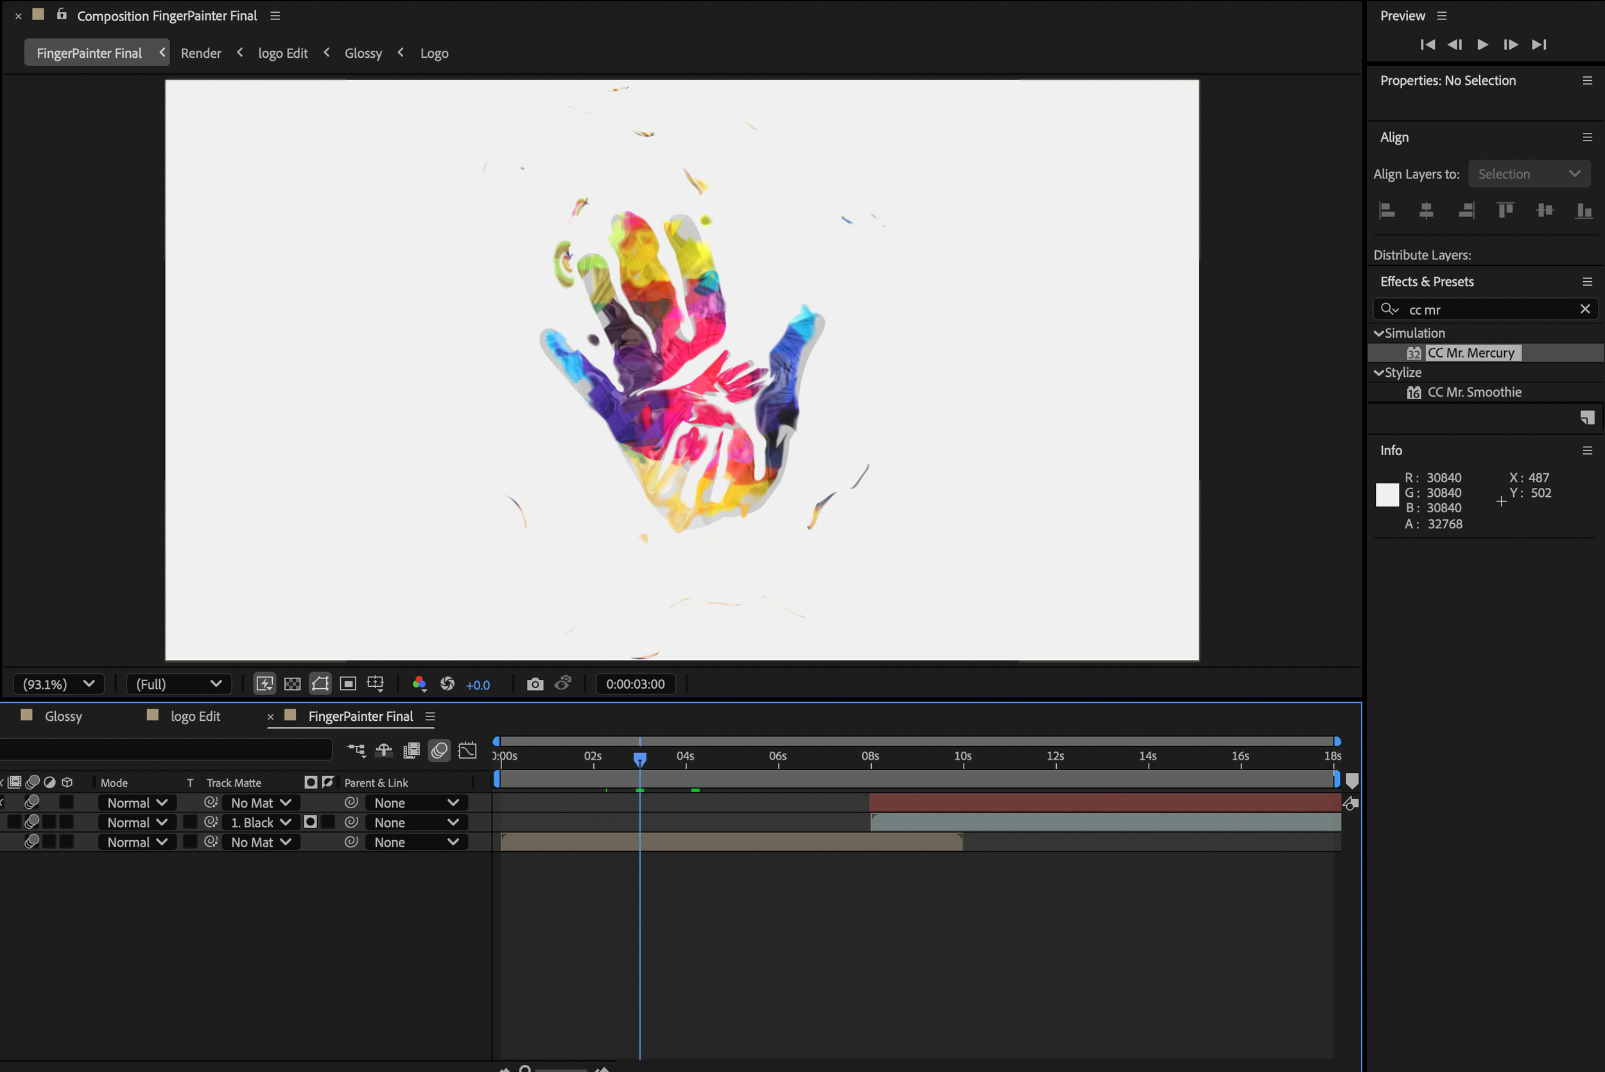
Task: Toggle the Region of Interest icon
Action: click(348, 684)
